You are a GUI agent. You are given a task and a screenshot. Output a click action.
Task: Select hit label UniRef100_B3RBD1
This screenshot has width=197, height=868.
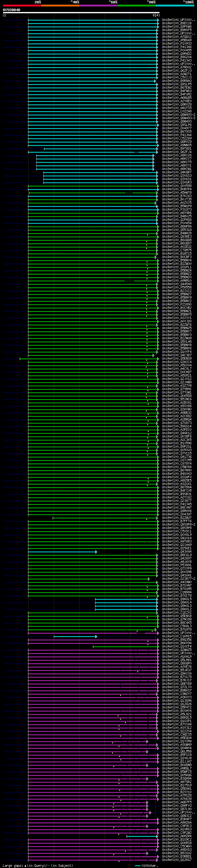[x=176, y=857]
